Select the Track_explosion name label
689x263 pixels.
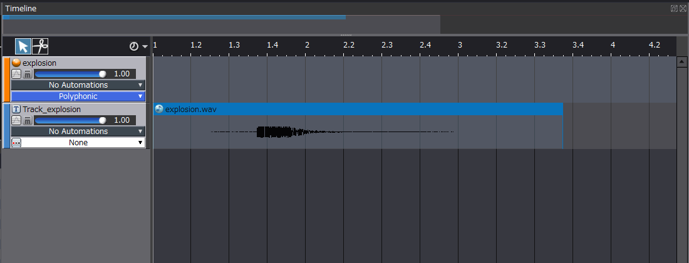(52, 110)
